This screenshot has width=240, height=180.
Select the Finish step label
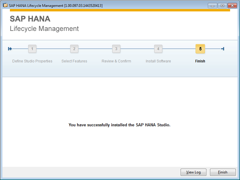click(x=200, y=61)
